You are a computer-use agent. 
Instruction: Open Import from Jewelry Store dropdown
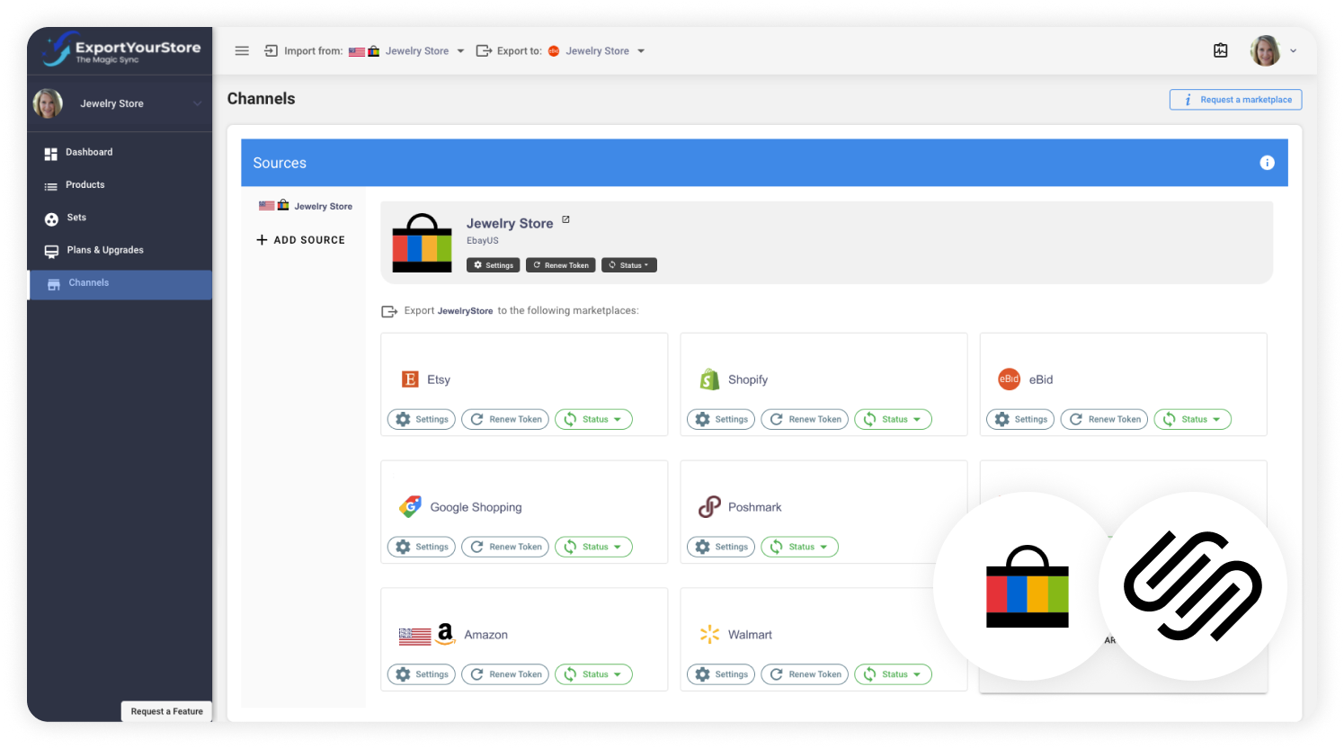(x=407, y=51)
